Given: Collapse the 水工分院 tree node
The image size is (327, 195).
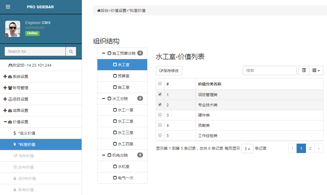Looking at the screenshot, I should click(103, 99).
